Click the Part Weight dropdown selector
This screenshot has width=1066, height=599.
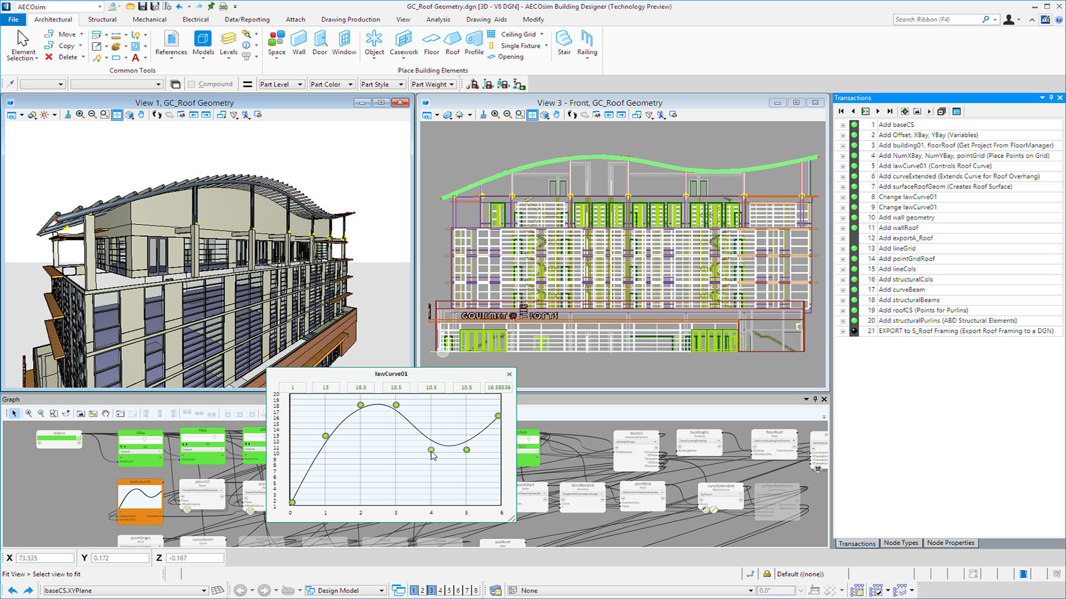coord(431,83)
